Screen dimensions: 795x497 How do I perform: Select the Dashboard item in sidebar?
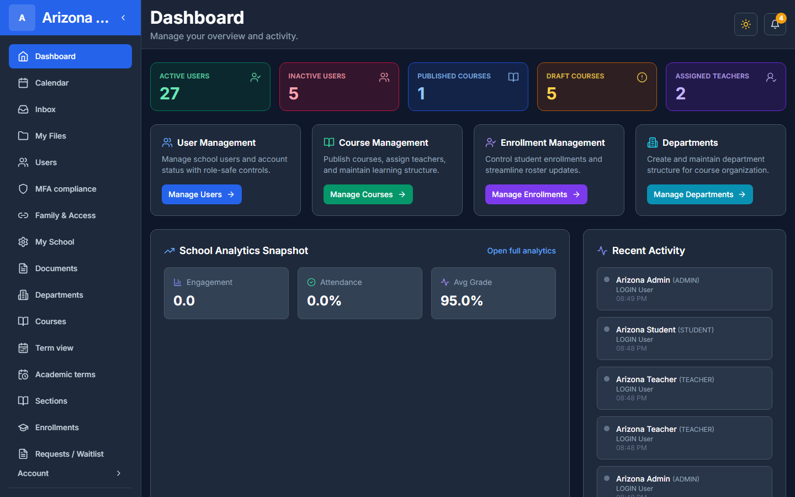tap(70, 56)
